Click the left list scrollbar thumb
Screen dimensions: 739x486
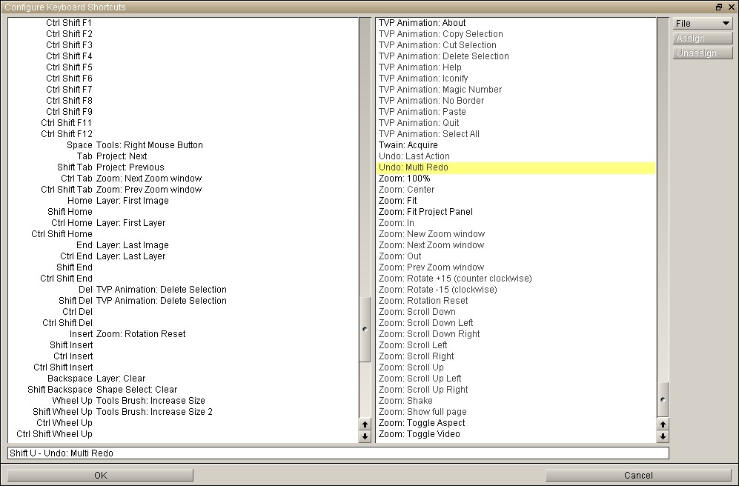(365, 329)
